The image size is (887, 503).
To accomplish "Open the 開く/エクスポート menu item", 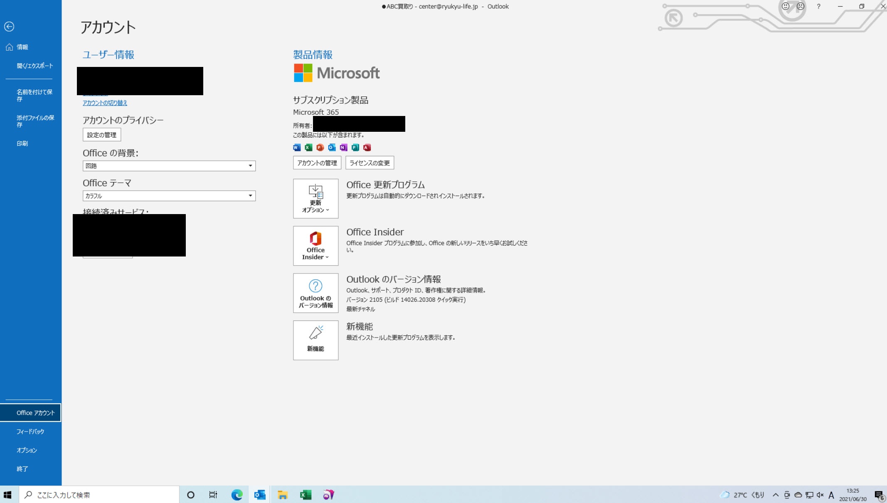I will coord(34,66).
